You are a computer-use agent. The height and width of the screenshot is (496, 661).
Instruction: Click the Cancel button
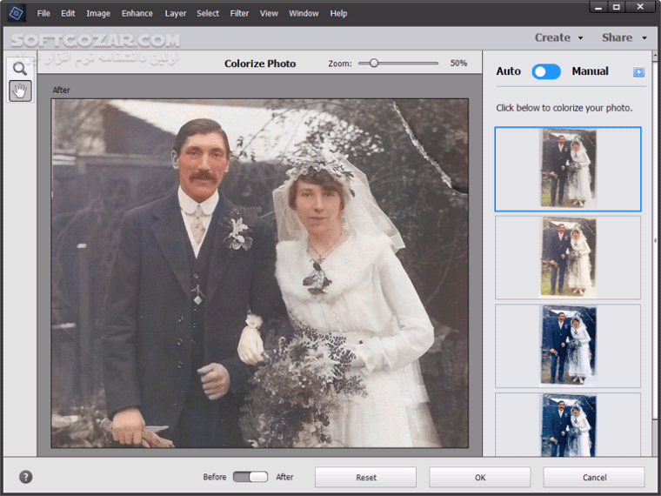click(594, 477)
